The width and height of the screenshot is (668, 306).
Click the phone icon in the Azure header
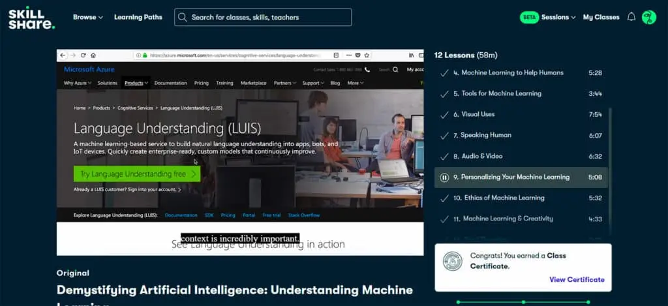[x=367, y=69]
